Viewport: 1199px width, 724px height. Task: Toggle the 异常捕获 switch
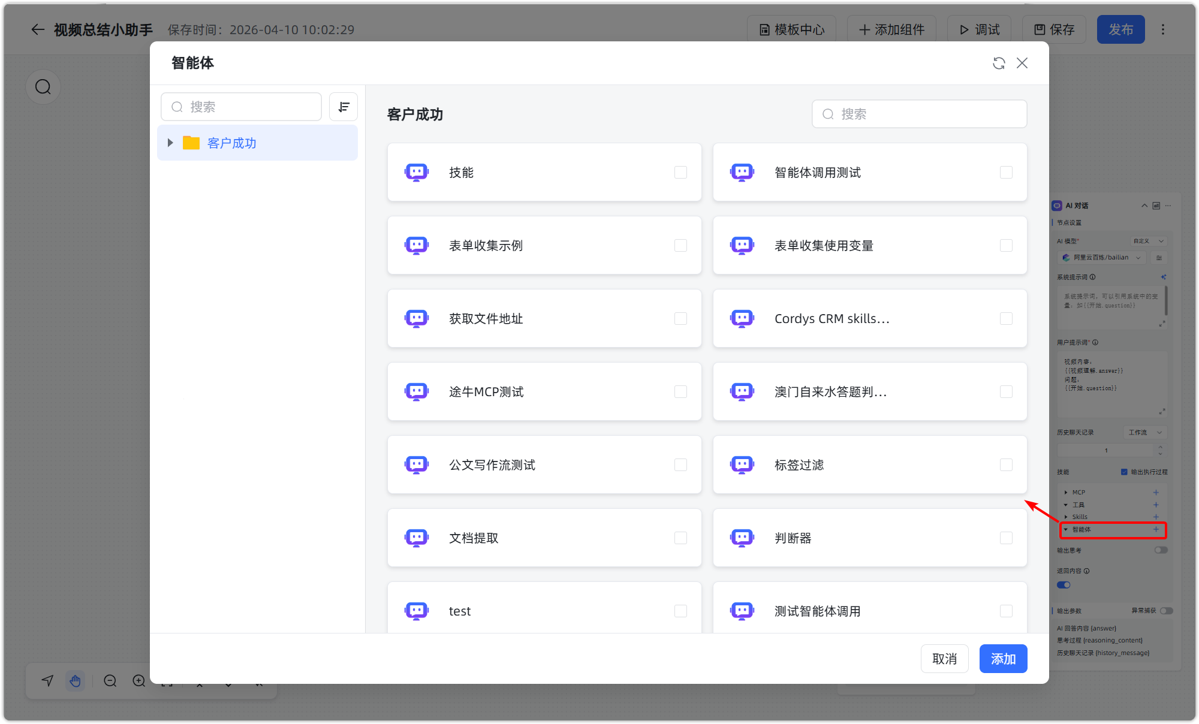(x=1167, y=611)
